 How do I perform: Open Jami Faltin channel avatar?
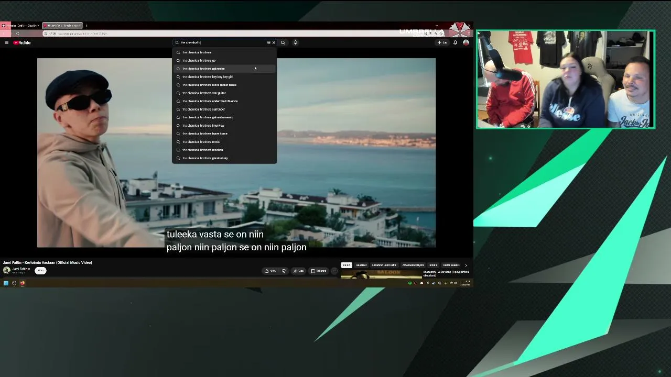click(7, 270)
